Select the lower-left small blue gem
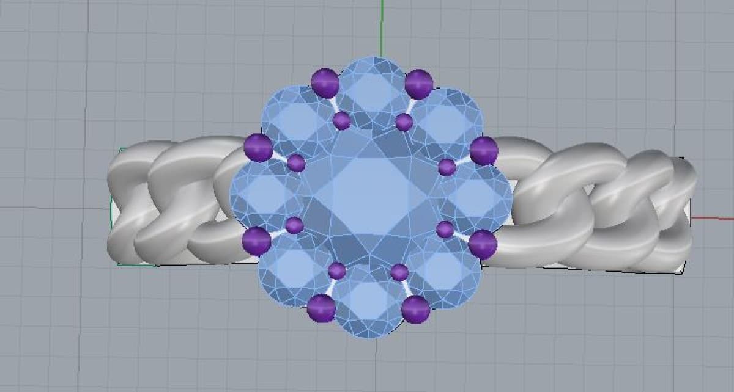The image size is (734, 392). tap(294, 269)
